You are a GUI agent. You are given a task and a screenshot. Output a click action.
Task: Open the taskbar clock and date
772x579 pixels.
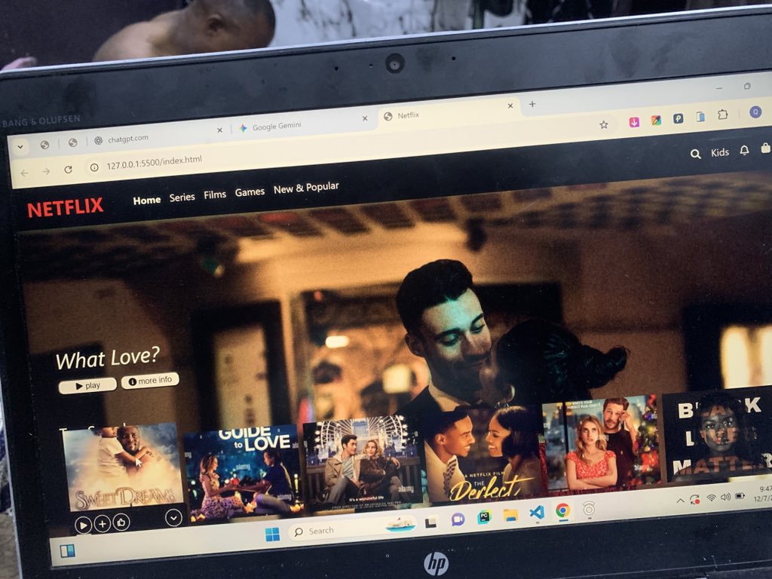[763, 494]
